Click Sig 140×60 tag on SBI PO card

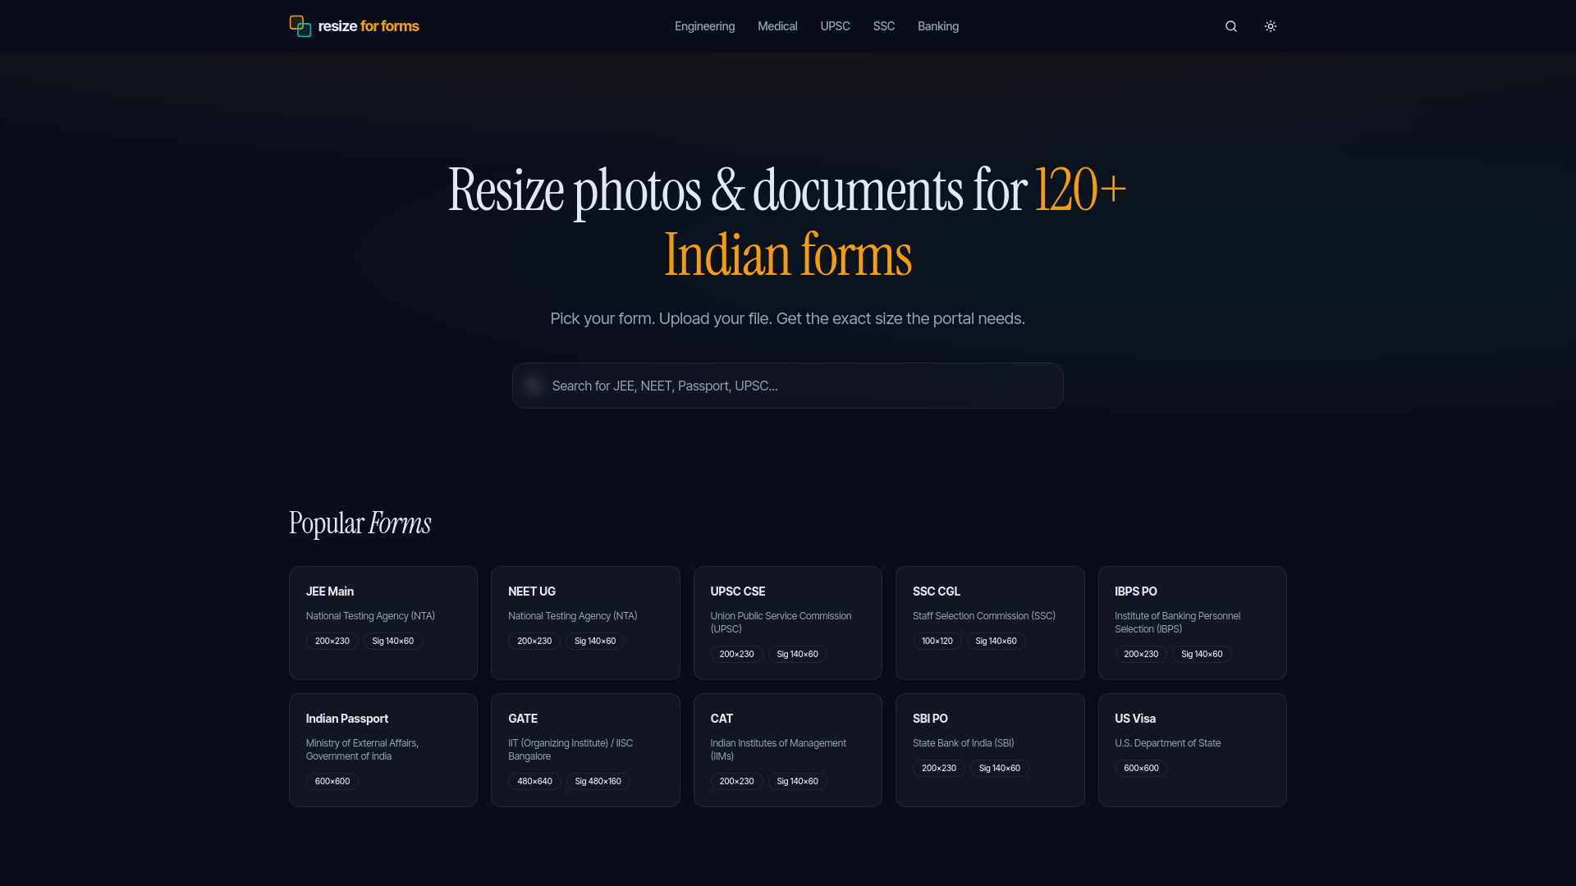1000,769
